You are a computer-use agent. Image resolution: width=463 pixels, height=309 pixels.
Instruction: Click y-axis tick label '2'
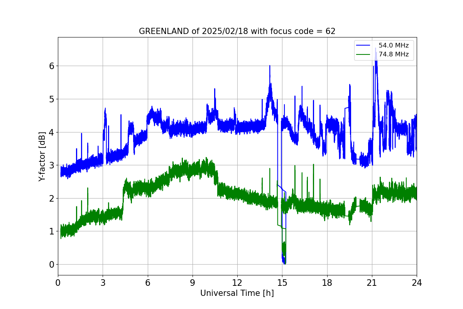52,199
